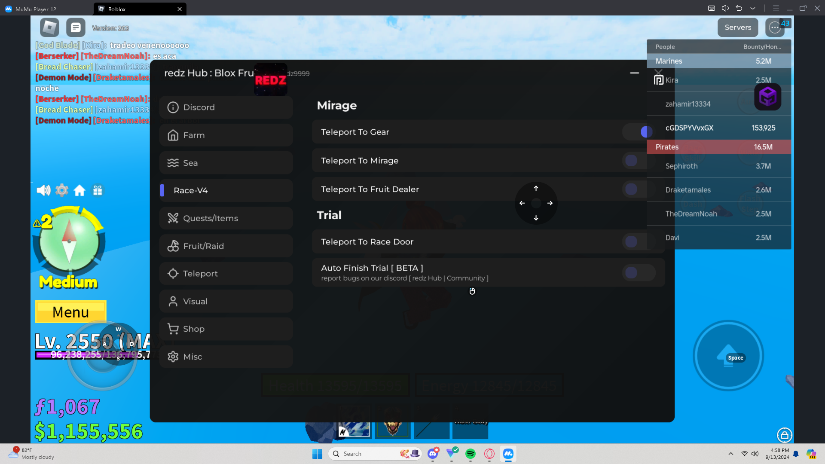Open Opera browser from taskbar
Image resolution: width=825 pixels, height=464 pixels.
(x=489, y=454)
